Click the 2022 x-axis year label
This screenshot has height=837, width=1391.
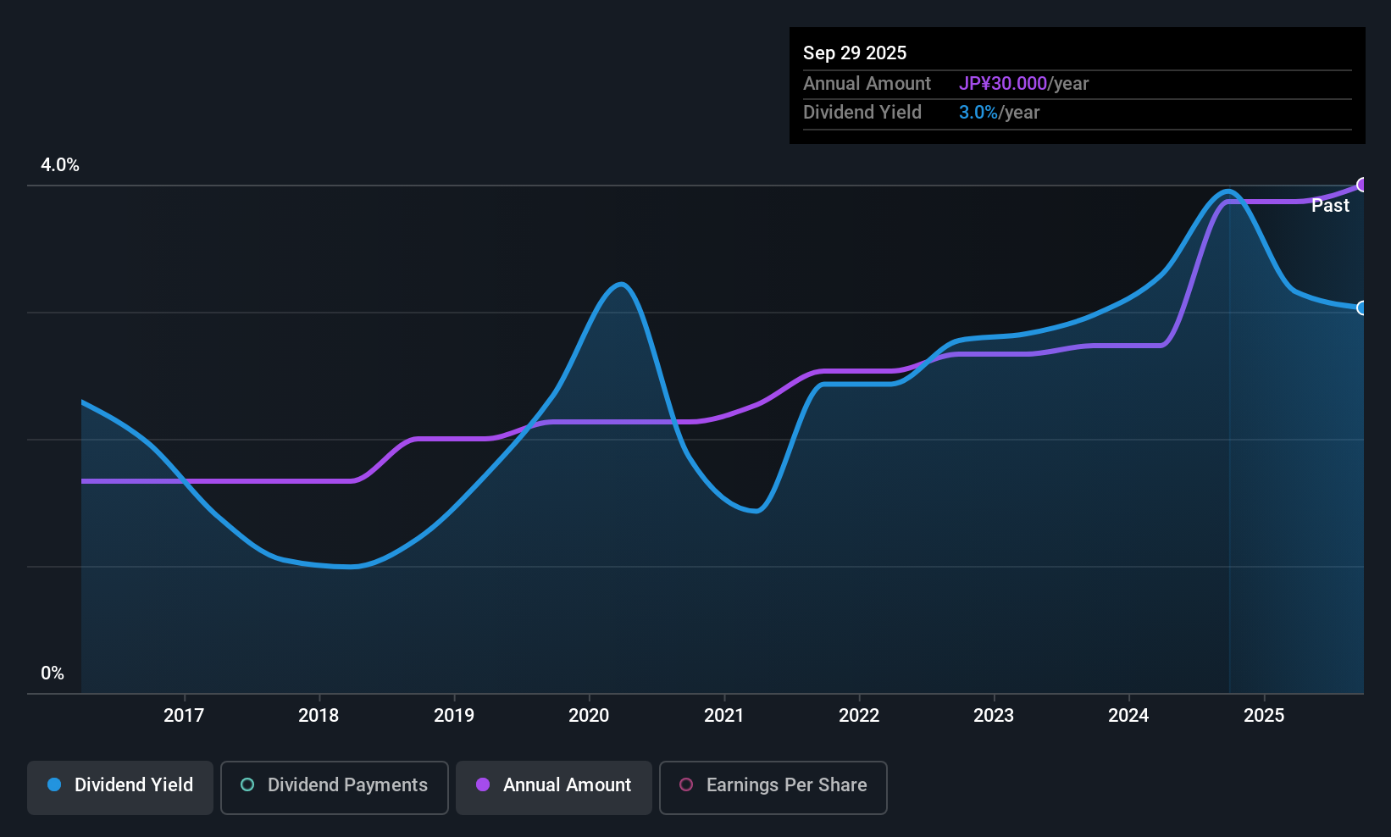point(859,715)
